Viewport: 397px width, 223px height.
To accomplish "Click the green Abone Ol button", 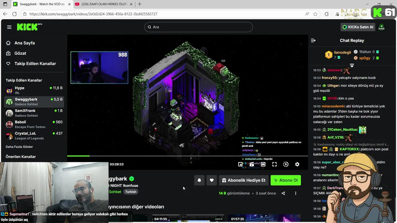I will [x=286, y=180].
